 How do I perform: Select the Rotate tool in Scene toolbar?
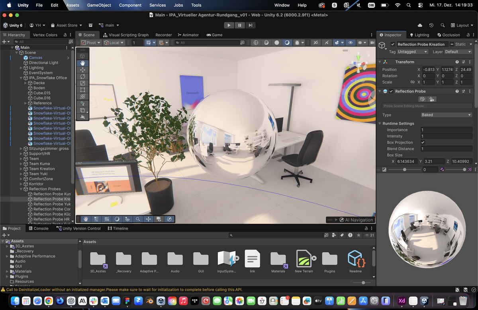82,76
